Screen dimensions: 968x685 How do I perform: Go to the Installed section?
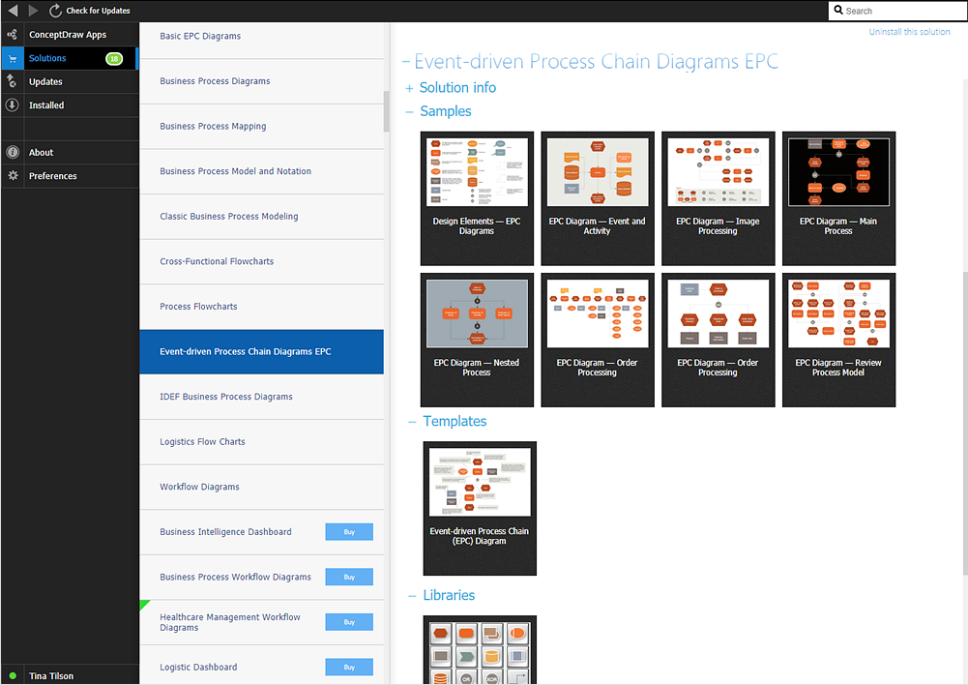70,105
